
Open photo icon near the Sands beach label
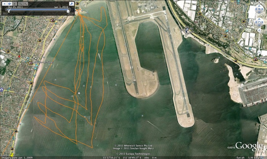31,63
